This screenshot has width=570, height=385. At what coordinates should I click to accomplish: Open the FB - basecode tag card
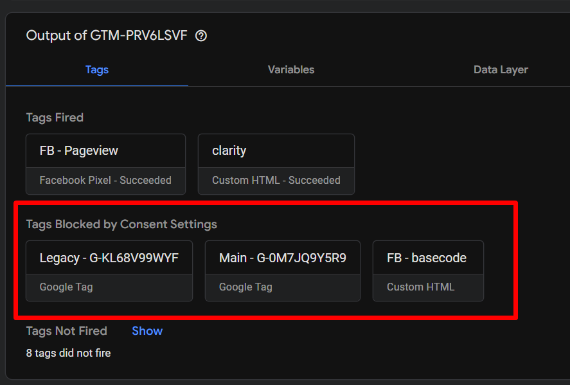tap(428, 271)
